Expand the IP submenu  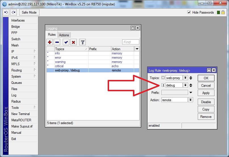point(35,51)
